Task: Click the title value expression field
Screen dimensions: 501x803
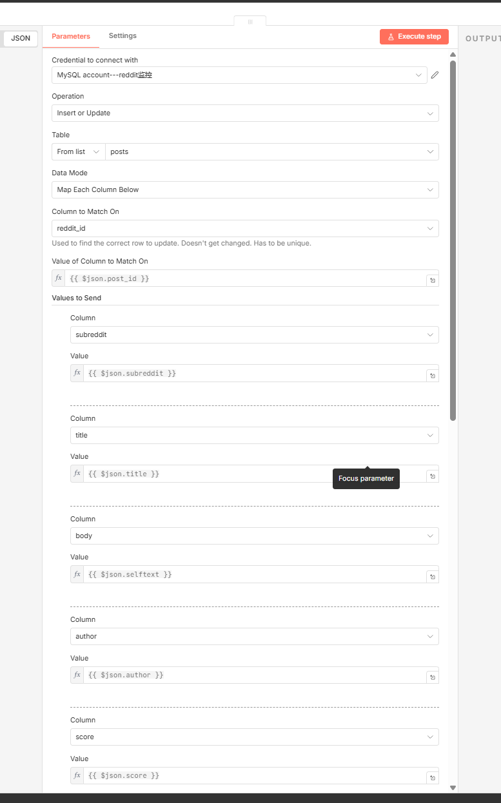Action: click(x=251, y=474)
